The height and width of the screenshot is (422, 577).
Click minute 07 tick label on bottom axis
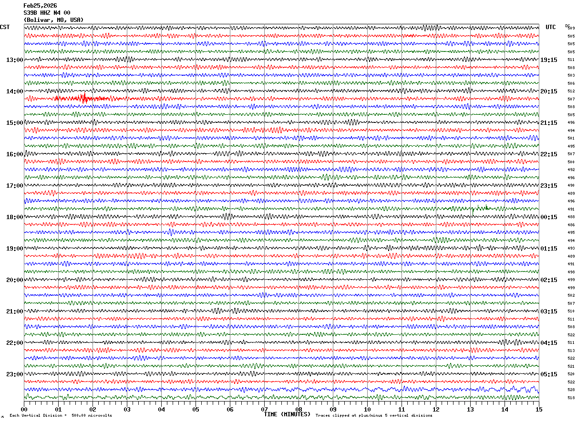coord(264,409)
